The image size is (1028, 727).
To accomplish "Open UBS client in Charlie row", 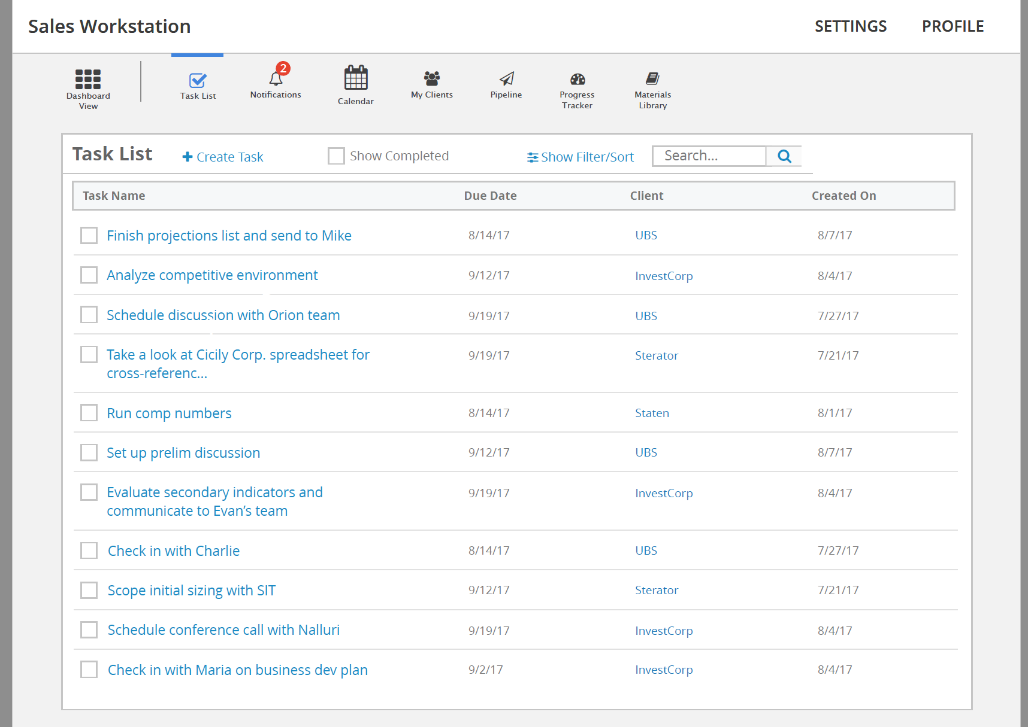I will point(646,550).
